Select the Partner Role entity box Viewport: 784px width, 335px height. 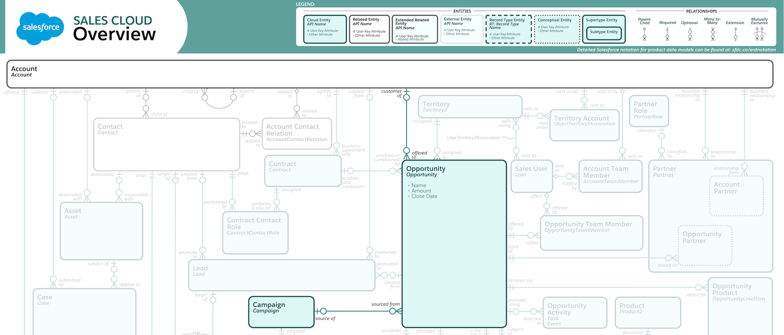pos(649,111)
